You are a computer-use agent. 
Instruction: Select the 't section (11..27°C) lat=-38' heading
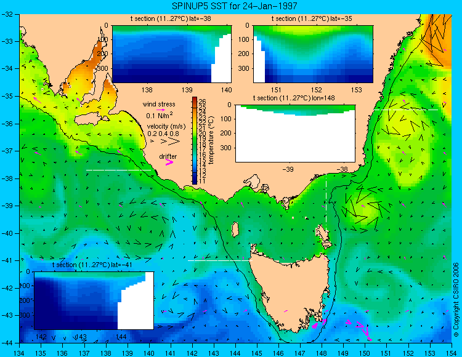tap(171, 19)
